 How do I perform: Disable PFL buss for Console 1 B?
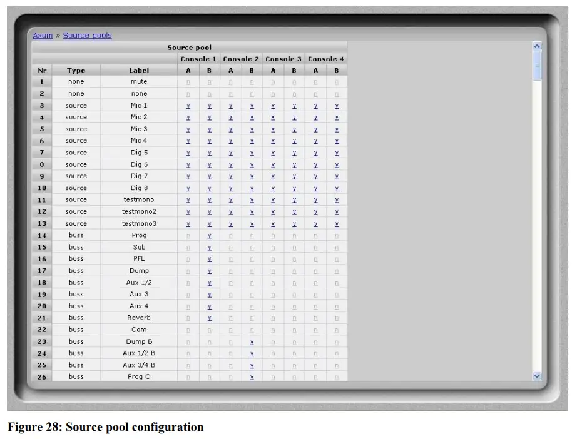[x=210, y=260]
